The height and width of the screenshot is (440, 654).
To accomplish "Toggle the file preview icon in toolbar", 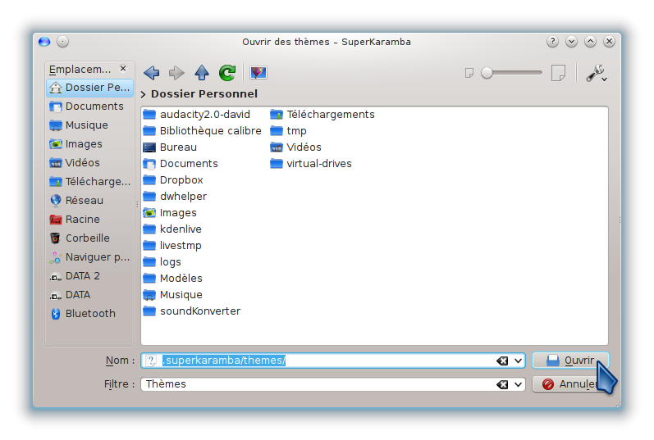I will coord(258,73).
